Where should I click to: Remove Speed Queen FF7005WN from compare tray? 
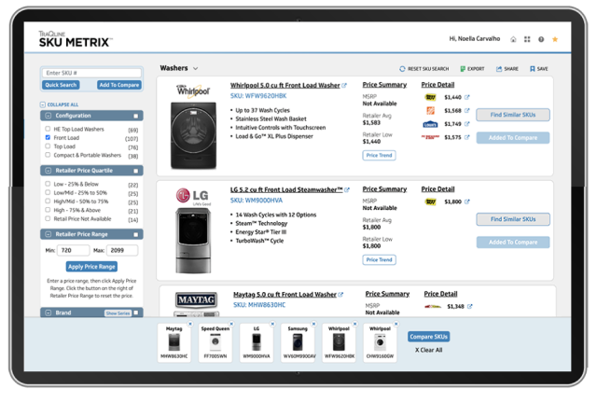coord(231,324)
